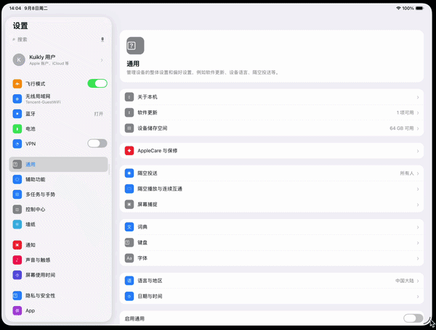Image resolution: width=436 pixels, height=330 pixels.
Task: Open 设备储存空间 via its chevron
Action: click(x=418, y=128)
